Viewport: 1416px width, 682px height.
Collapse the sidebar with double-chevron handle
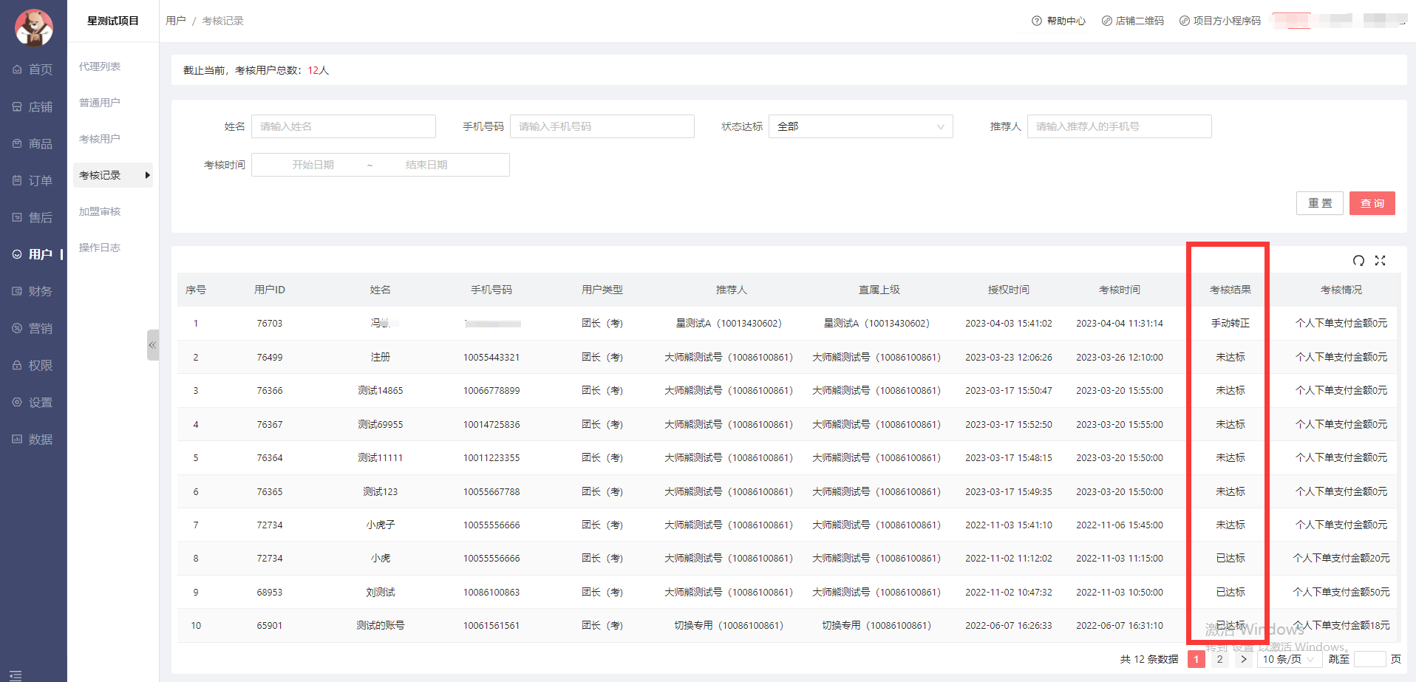click(153, 345)
